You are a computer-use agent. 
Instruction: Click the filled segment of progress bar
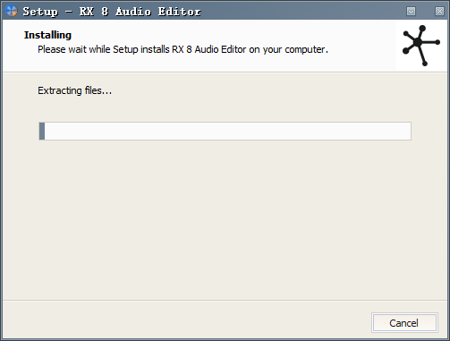tap(42, 131)
